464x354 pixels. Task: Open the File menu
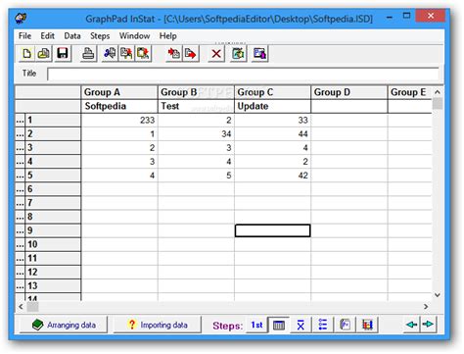pos(24,36)
